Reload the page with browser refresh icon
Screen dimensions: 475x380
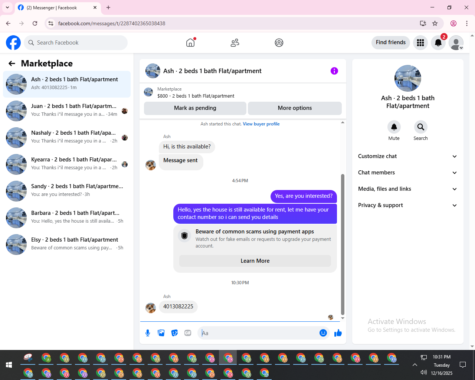coord(35,23)
